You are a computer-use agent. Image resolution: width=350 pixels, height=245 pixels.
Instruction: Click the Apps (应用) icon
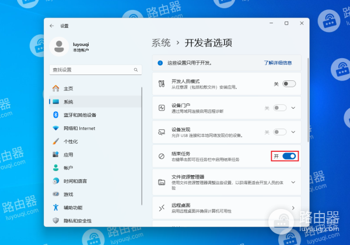click(x=56, y=155)
